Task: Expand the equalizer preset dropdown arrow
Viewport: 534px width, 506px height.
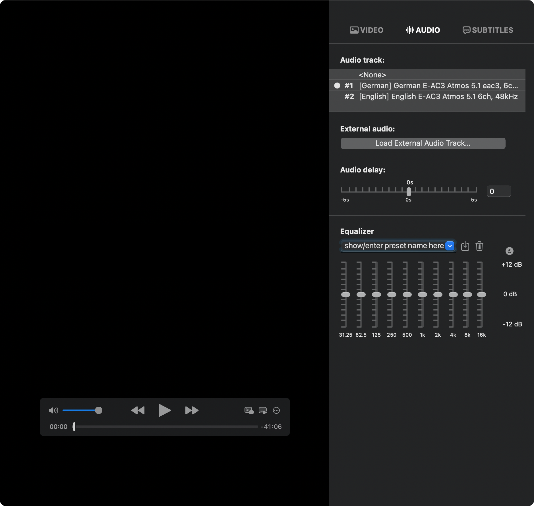Action: coord(450,246)
